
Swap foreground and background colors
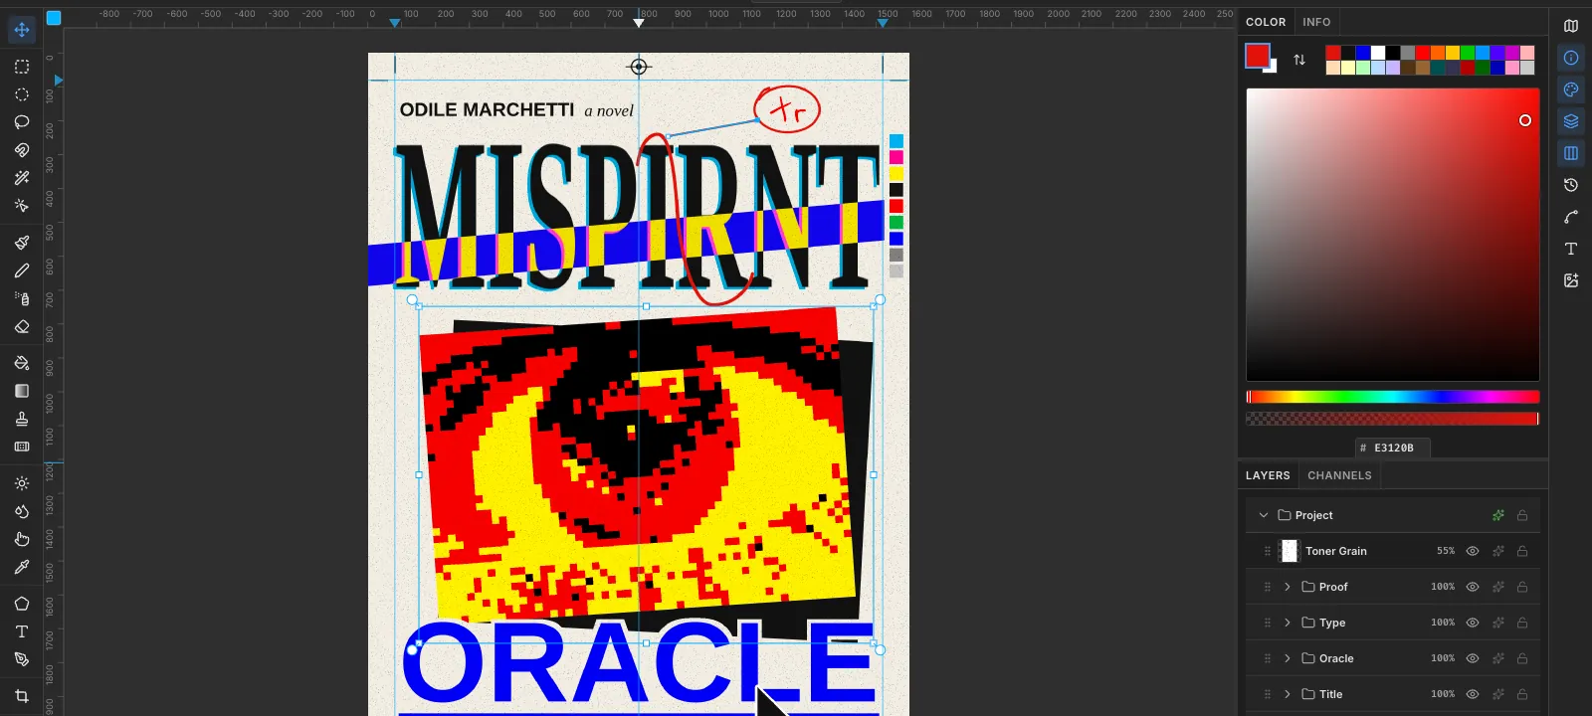1299,60
